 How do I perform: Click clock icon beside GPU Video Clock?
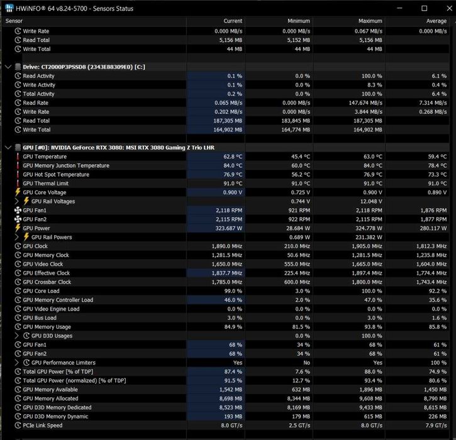tap(18, 264)
